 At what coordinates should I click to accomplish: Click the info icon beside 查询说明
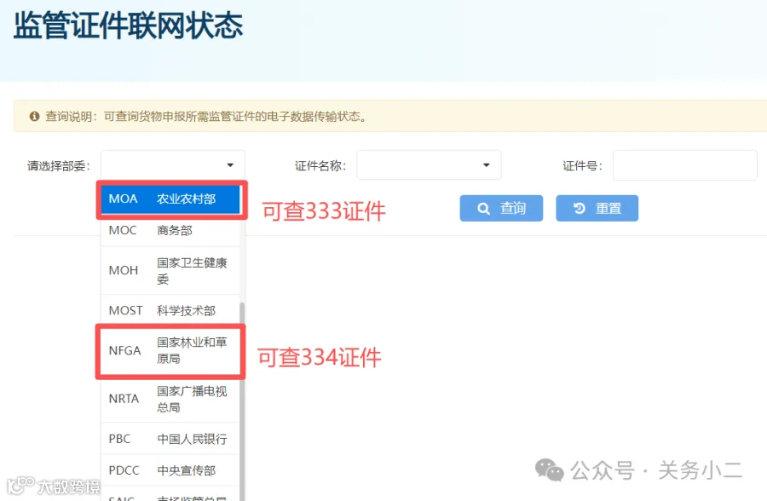tap(34, 117)
